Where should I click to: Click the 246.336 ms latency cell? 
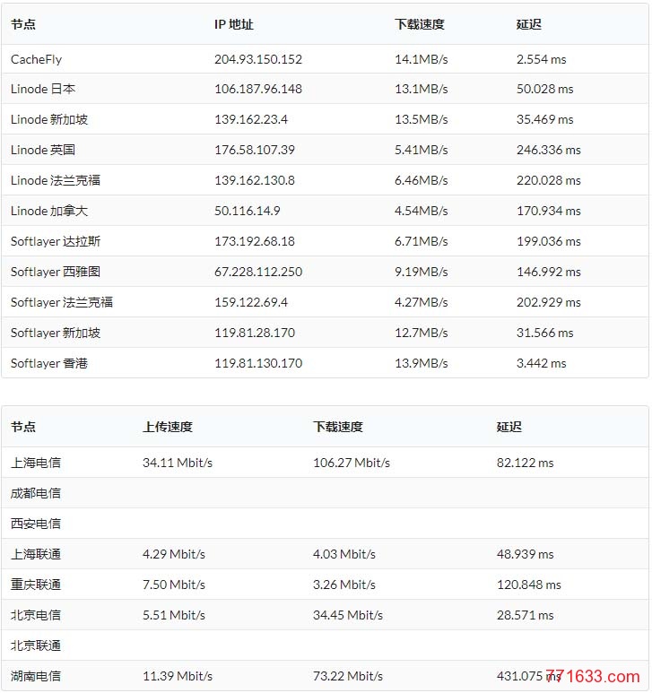pos(549,150)
